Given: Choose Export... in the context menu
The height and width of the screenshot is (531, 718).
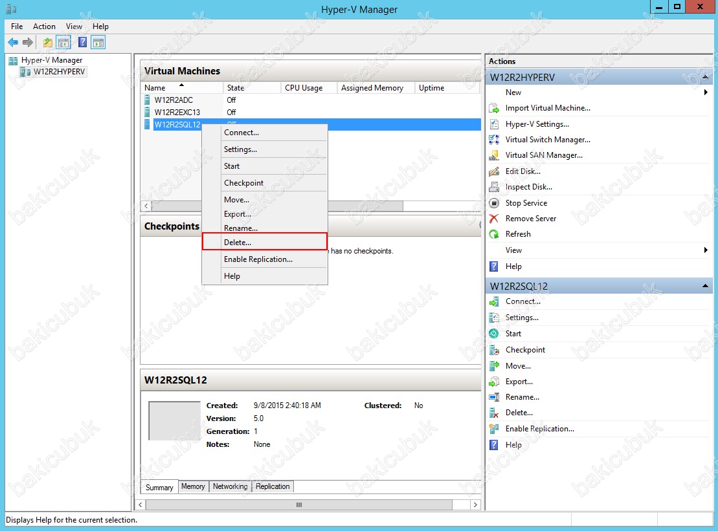Looking at the screenshot, I should [265, 214].
